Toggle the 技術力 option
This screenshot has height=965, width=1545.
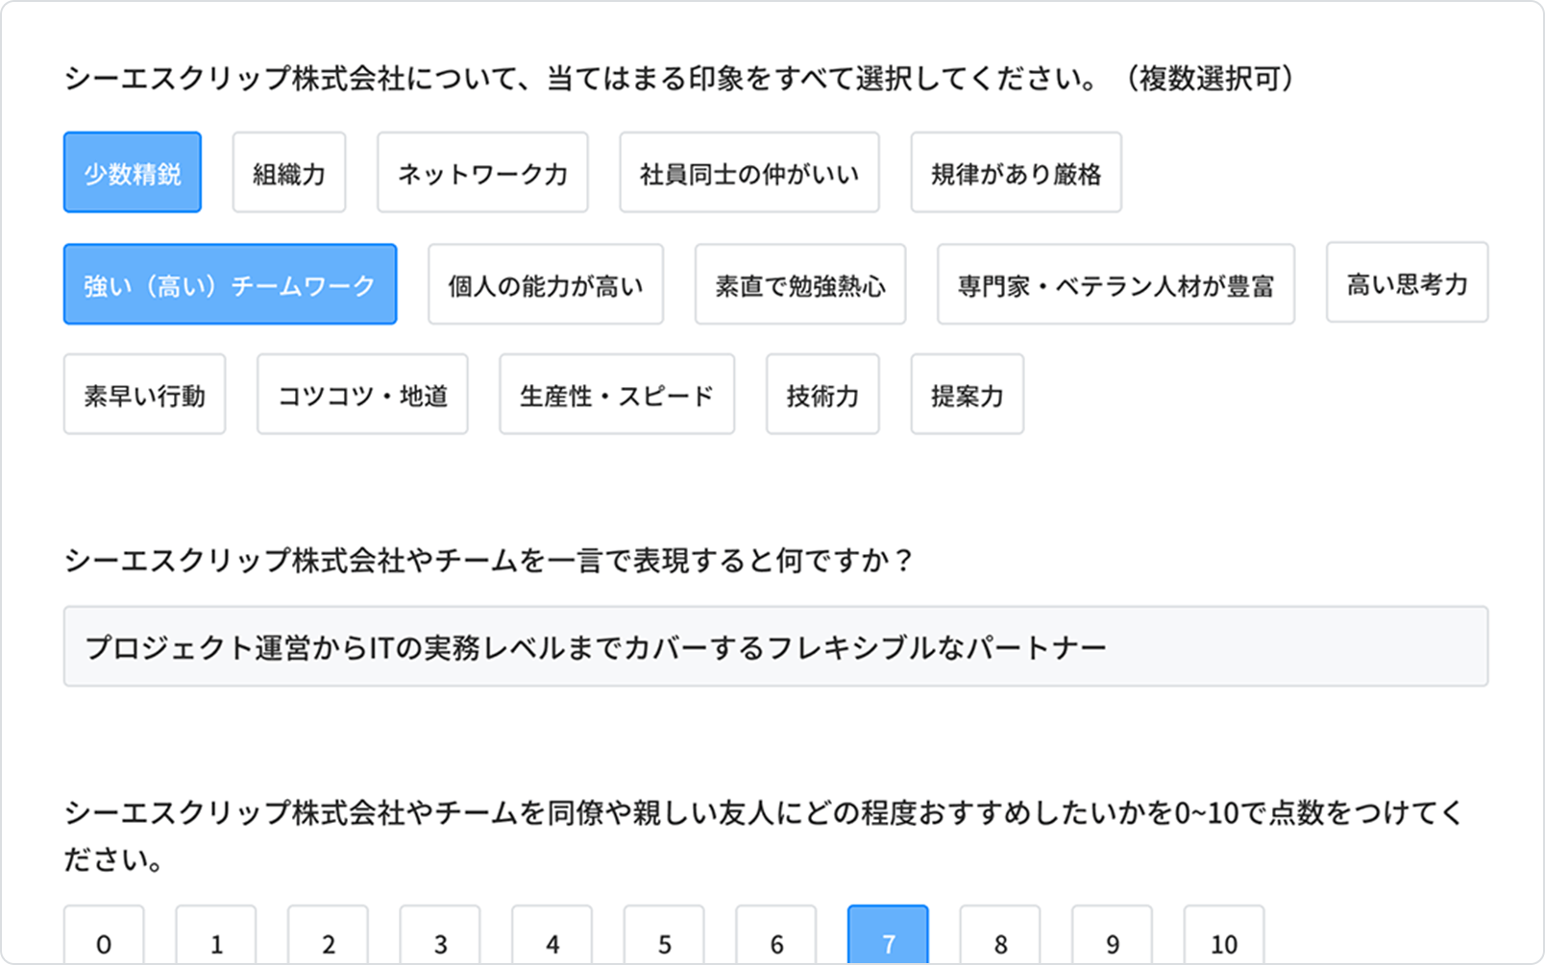click(x=822, y=395)
